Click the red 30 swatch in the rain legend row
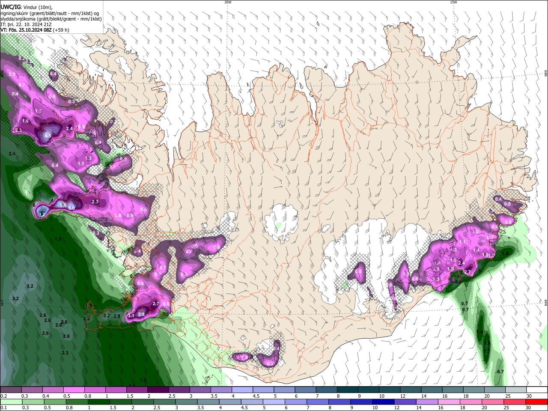This screenshot has width=548, height=411. (536, 402)
